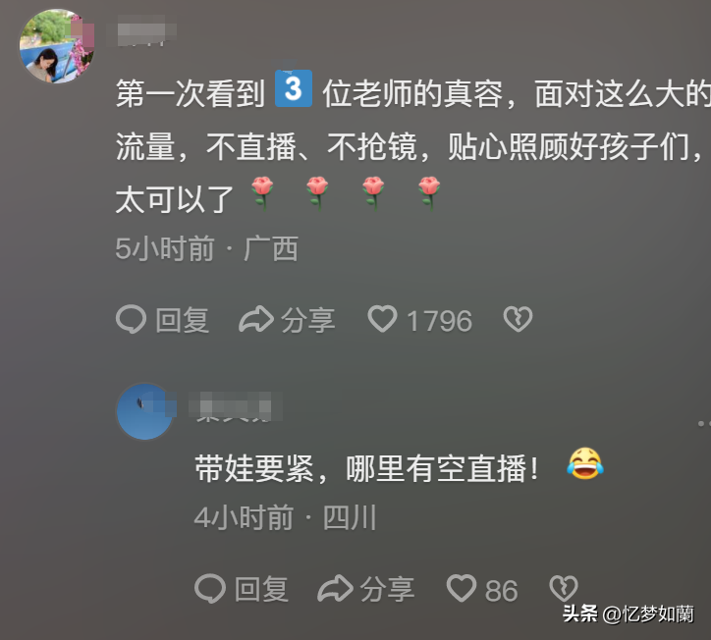Screen dimensions: 711x640
Task: Click the blurred username of the replier
Action: [236, 407]
